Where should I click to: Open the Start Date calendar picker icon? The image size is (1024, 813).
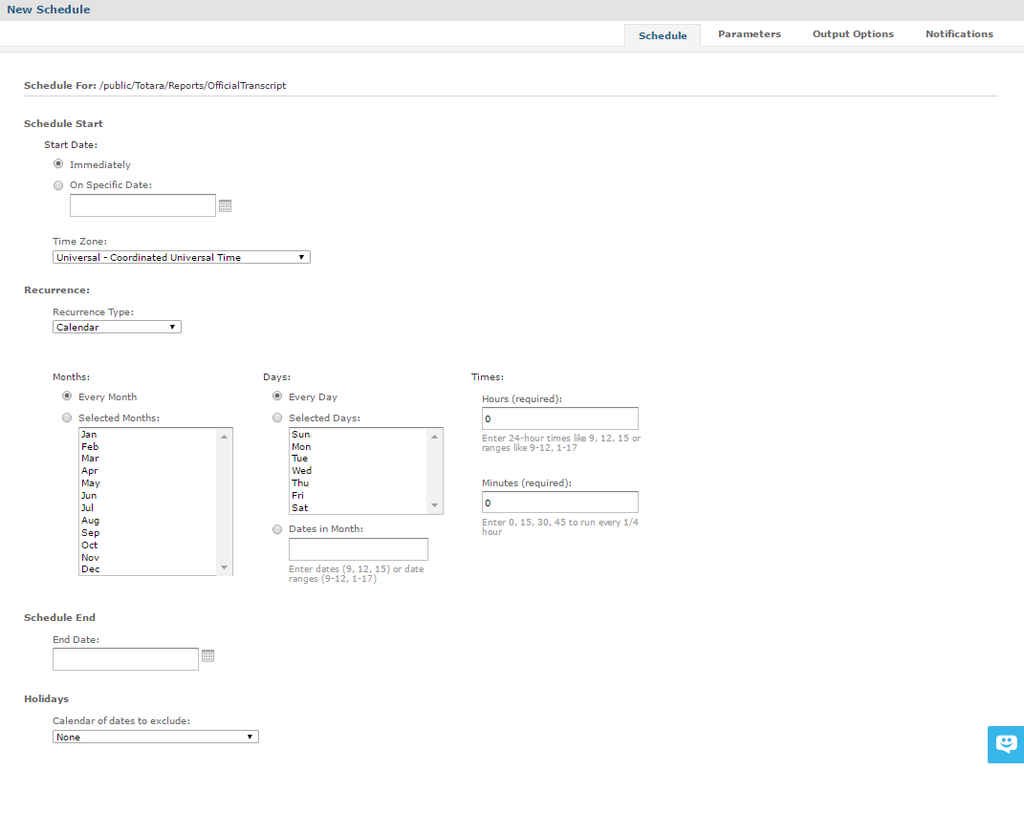click(226, 205)
